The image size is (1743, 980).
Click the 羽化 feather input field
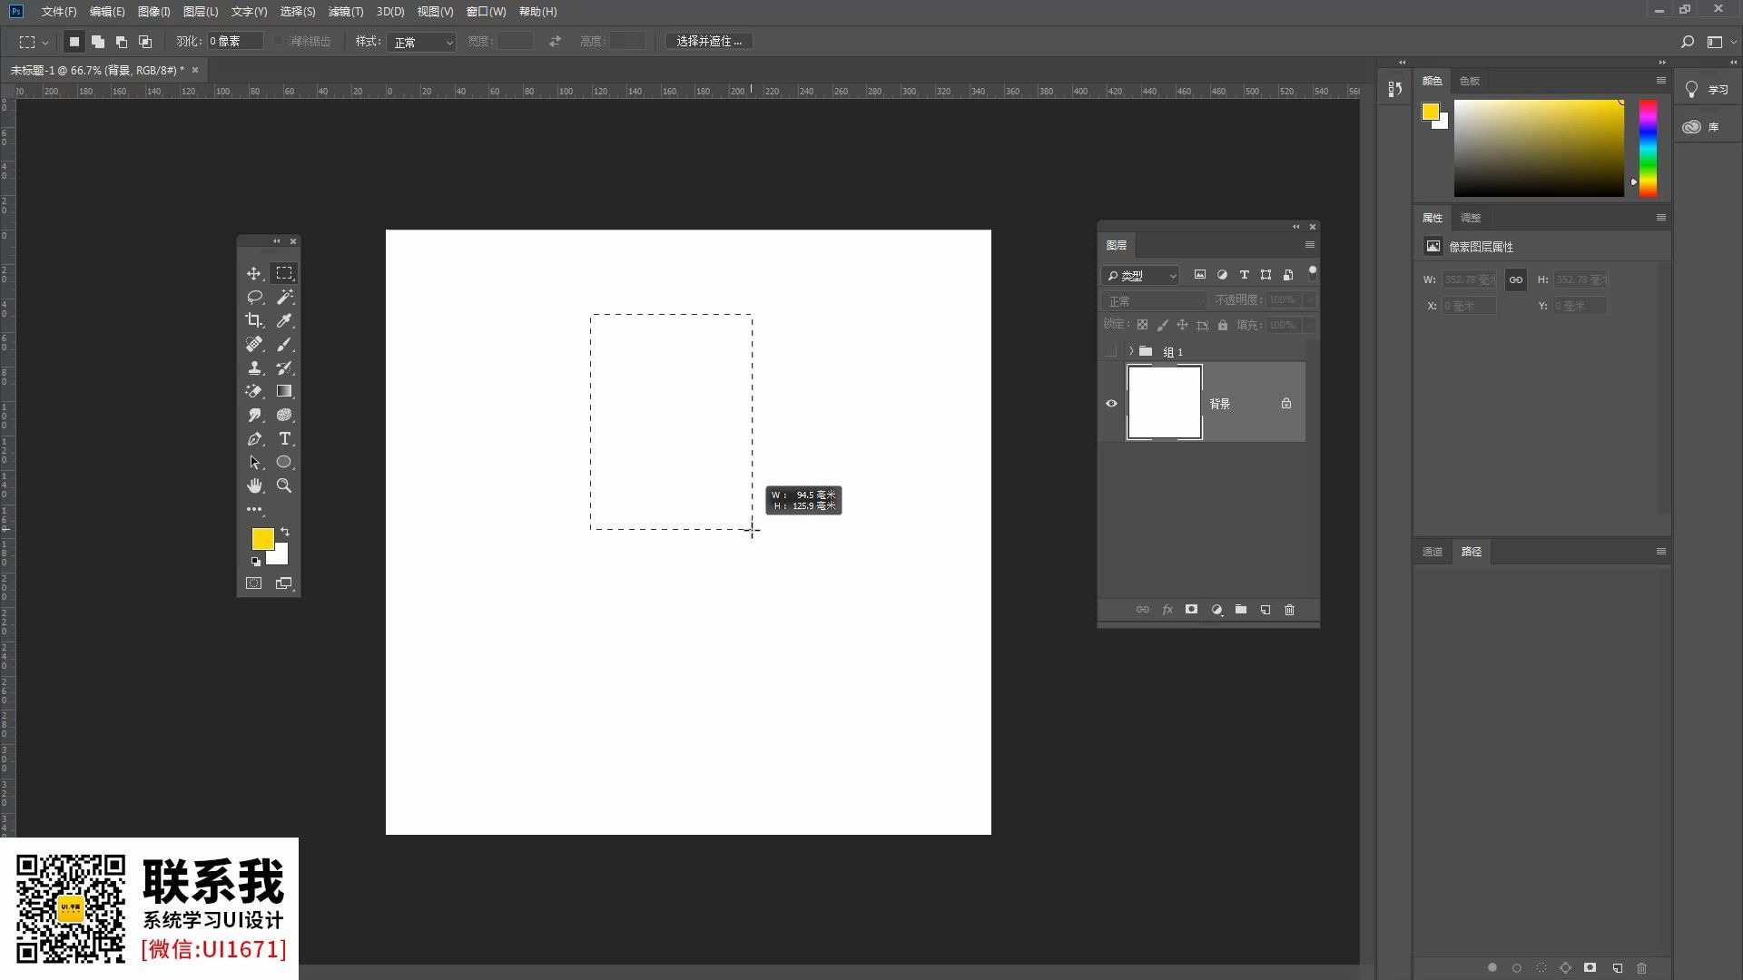pos(234,42)
